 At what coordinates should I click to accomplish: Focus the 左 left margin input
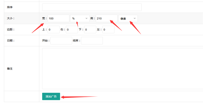pyautogui.click(x=108, y=30)
